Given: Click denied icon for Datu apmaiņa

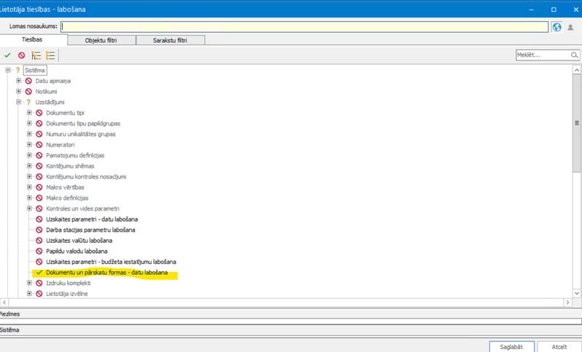Looking at the screenshot, I should [x=28, y=81].
